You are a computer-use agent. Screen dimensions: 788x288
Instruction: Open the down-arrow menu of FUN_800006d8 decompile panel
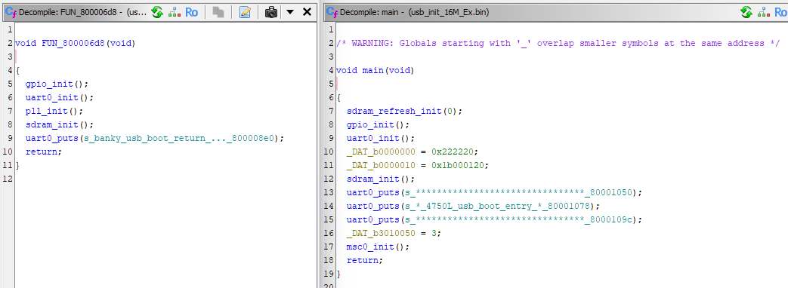[x=290, y=12]
